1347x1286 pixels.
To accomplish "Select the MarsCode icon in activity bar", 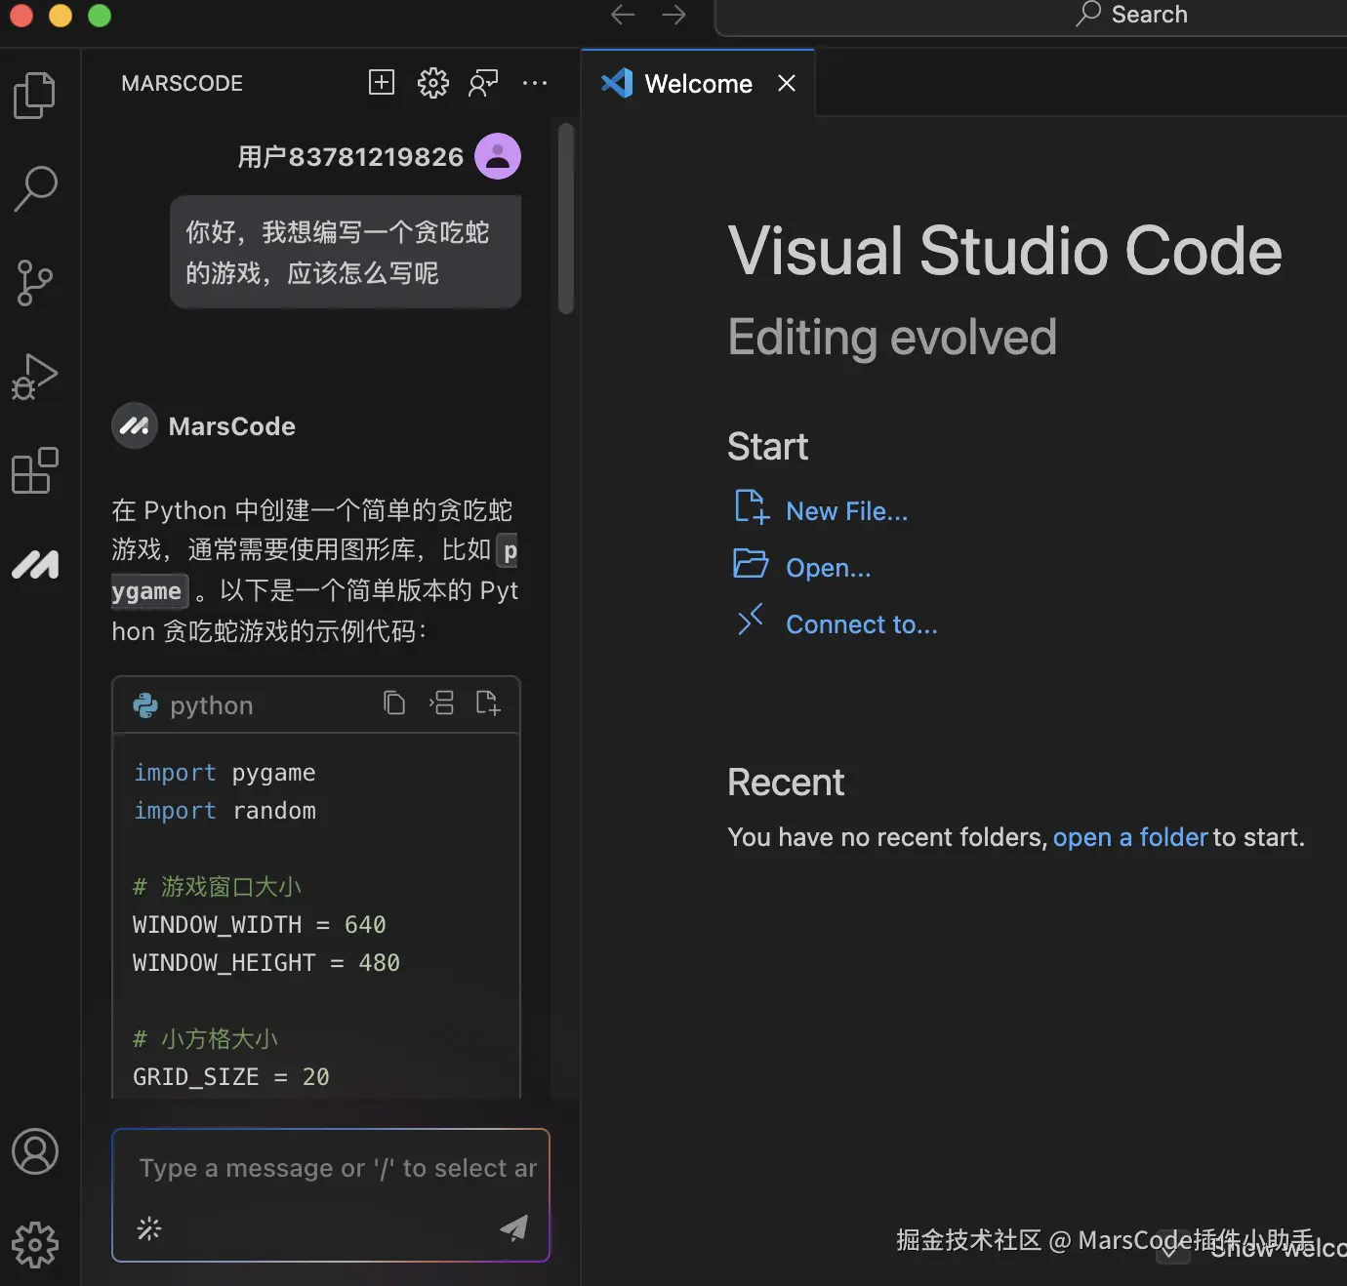I will tap(35, 564).
